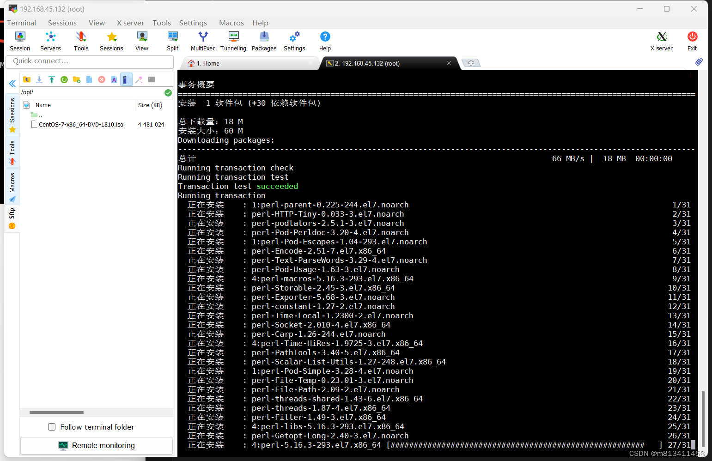Open the Settings menu in the menu bar
The width and height of the screenshot is (712, 461).
click(193, 23)
